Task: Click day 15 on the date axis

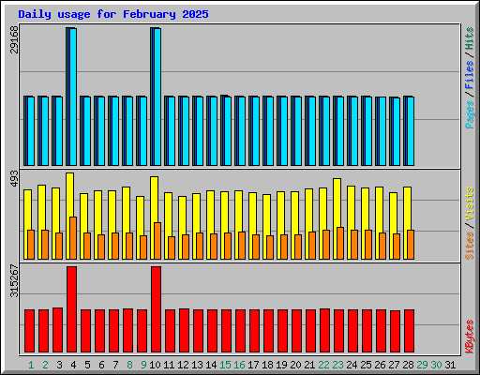Action: pos(225,365)
